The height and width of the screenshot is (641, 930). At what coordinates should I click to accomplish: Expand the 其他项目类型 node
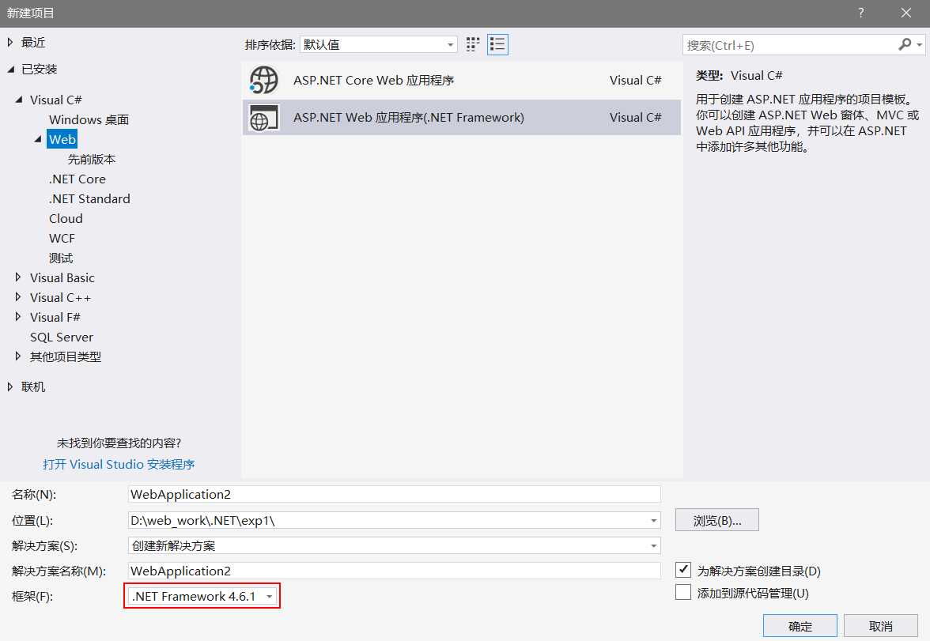pyautogui.click(x=17, y=356)
